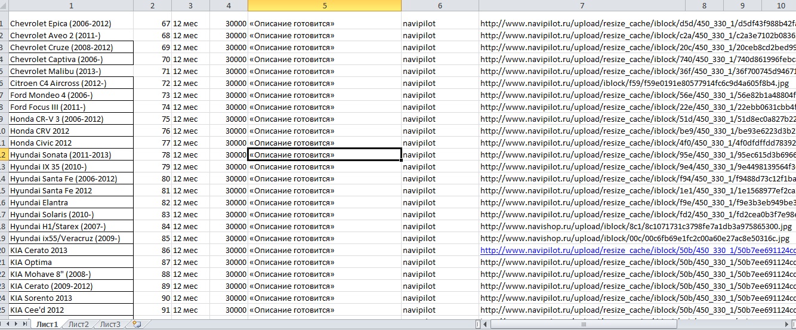Select column 8 header
The height and width of the screenshot is (330, 796).
click(x=704, y=5)
